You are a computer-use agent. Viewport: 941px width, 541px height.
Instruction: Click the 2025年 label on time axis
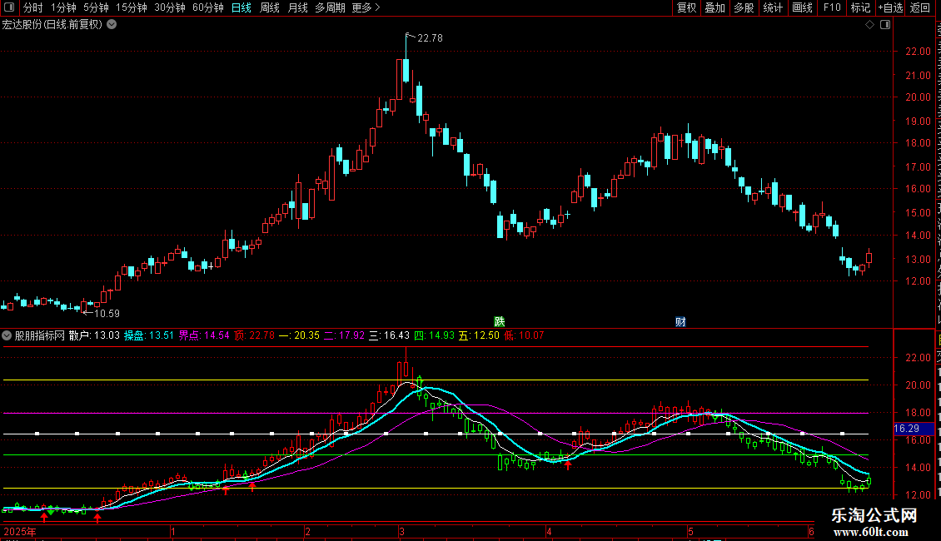tap(20, 532)
